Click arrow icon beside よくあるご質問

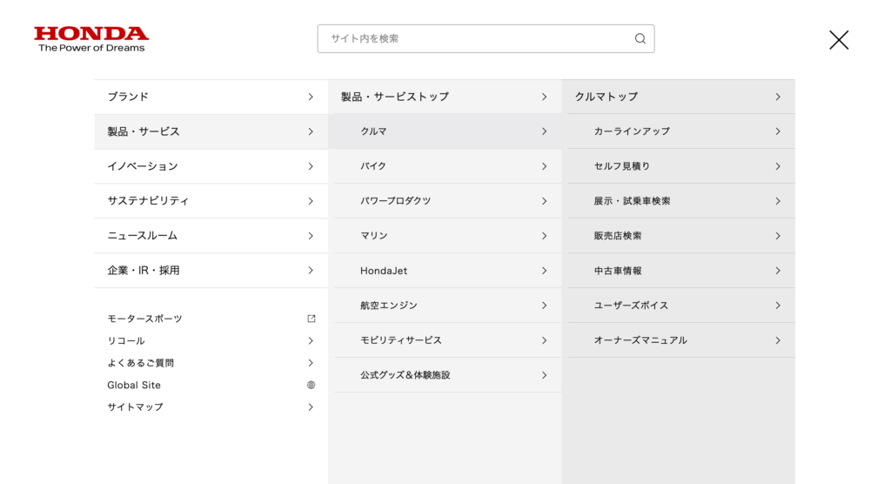311,363
